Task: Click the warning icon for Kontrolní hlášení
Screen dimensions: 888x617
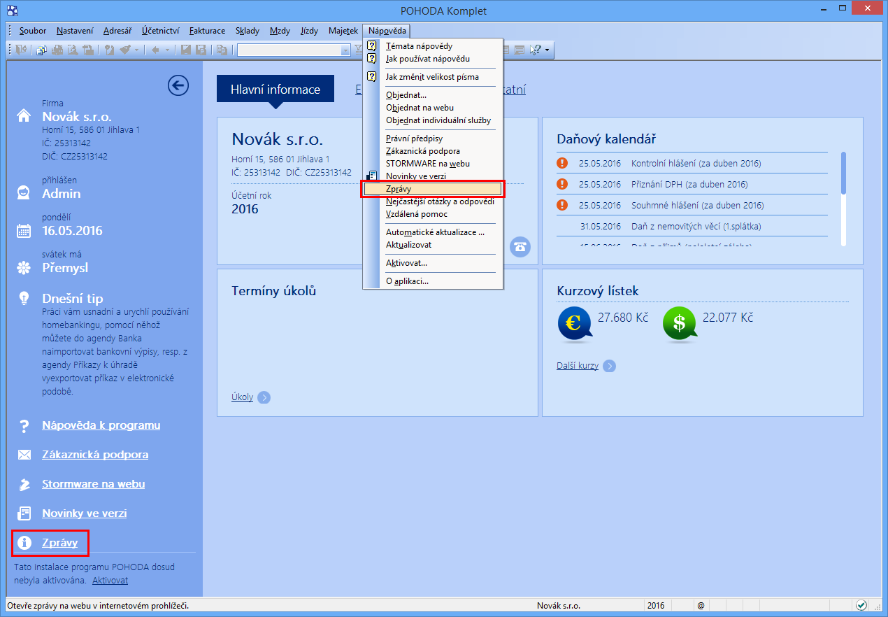Action: click(x=562, y=163)
